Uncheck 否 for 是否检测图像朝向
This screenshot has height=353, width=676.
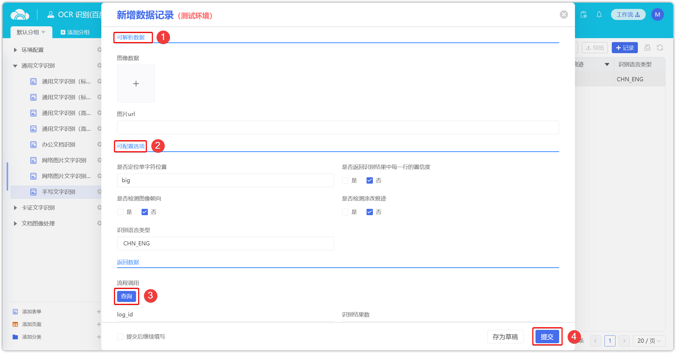coord(144,212)
